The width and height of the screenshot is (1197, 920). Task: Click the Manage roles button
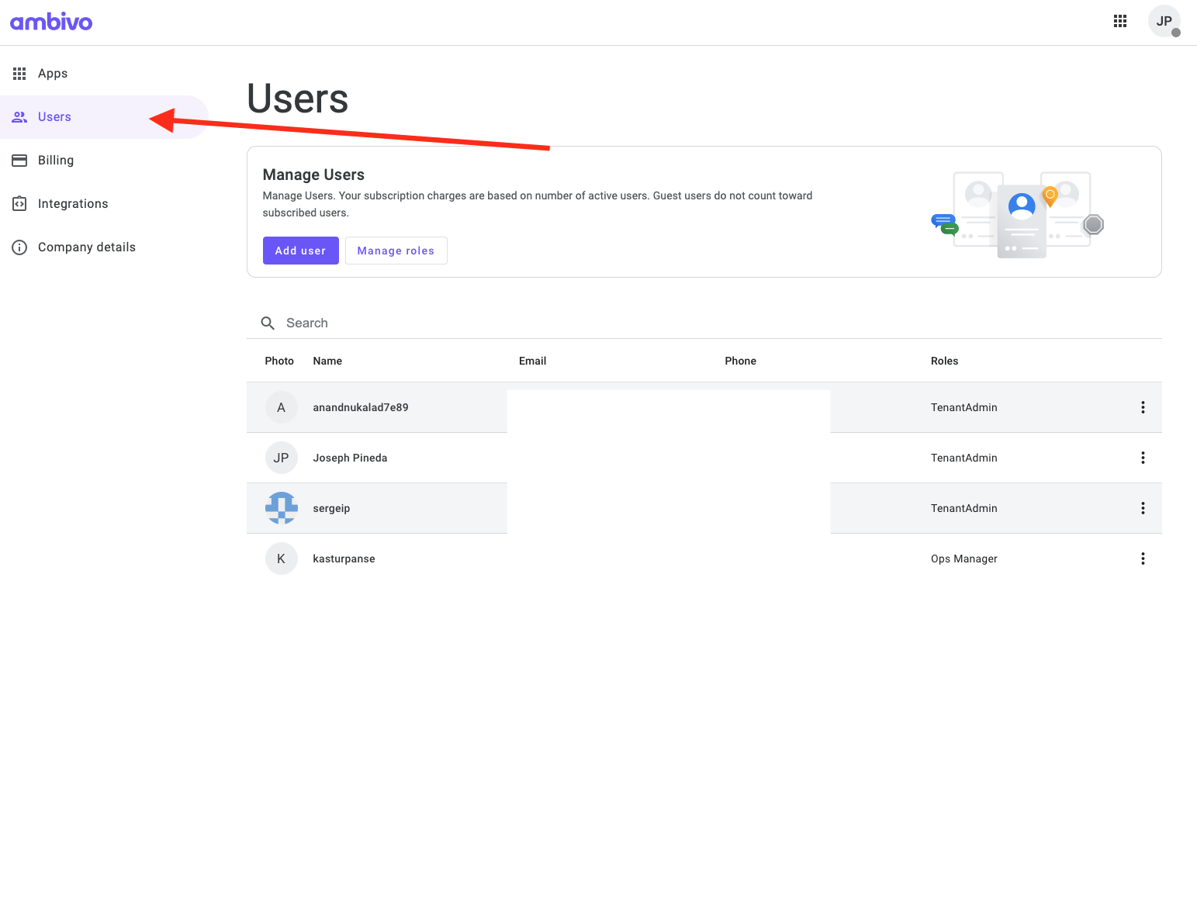(396, 251)
